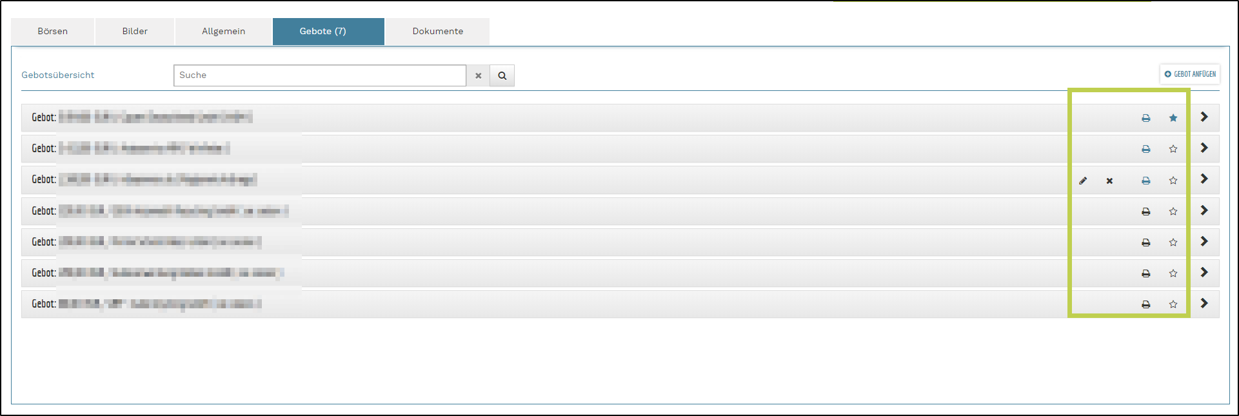Delete the third bid with the X icon
Image resolution: width=1239 pixels, height=416 pixels.
(x=1109, y=181)
